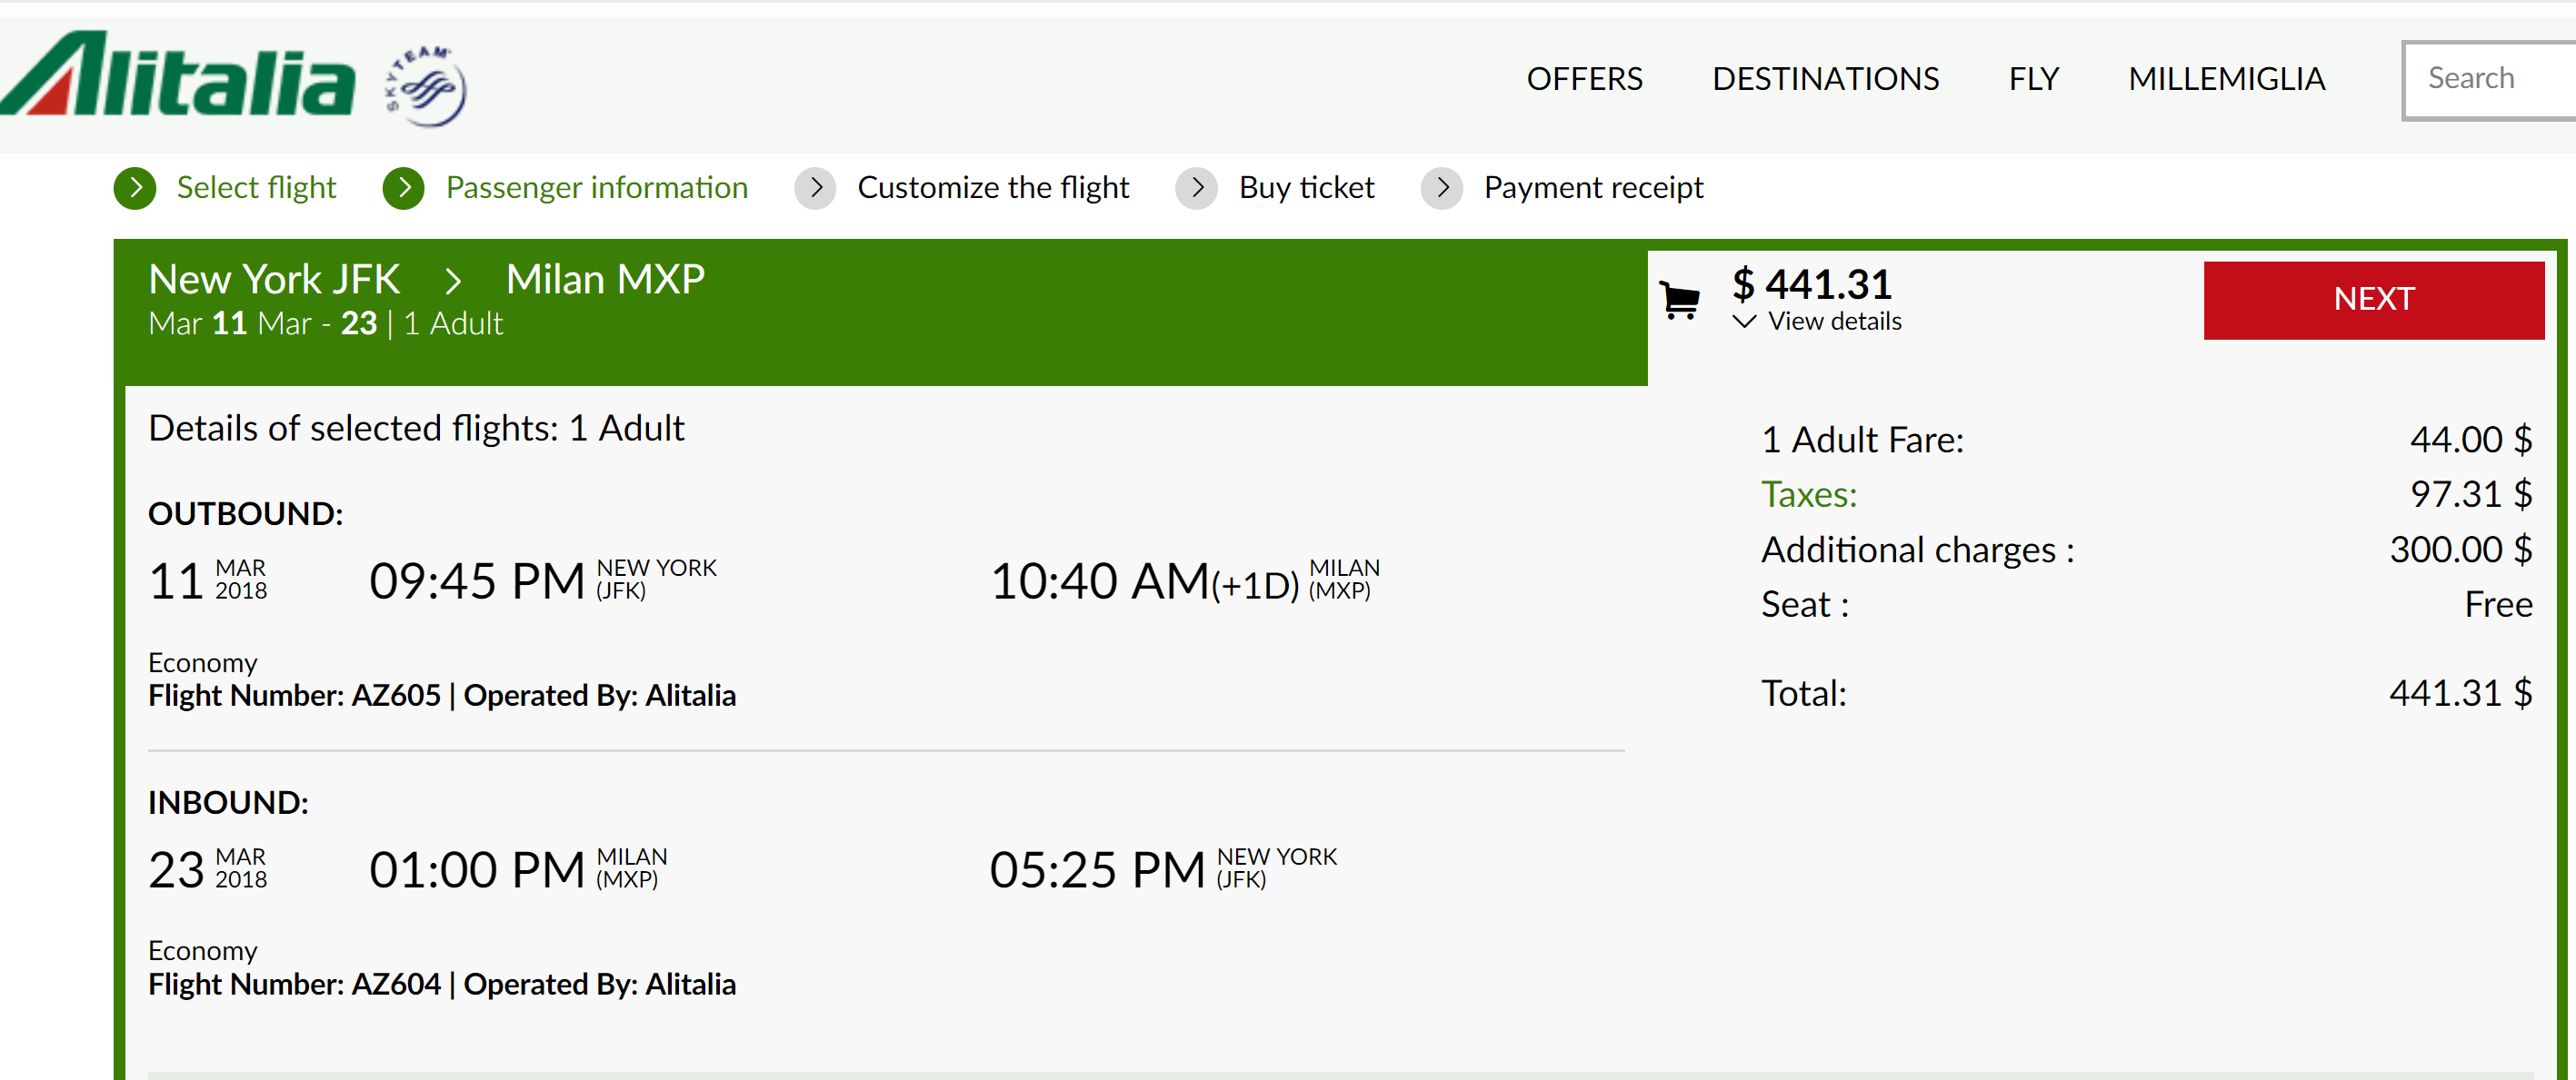
Task: Click the Payment receipt step arrow icon
Action: click(x=1442, y=188)
